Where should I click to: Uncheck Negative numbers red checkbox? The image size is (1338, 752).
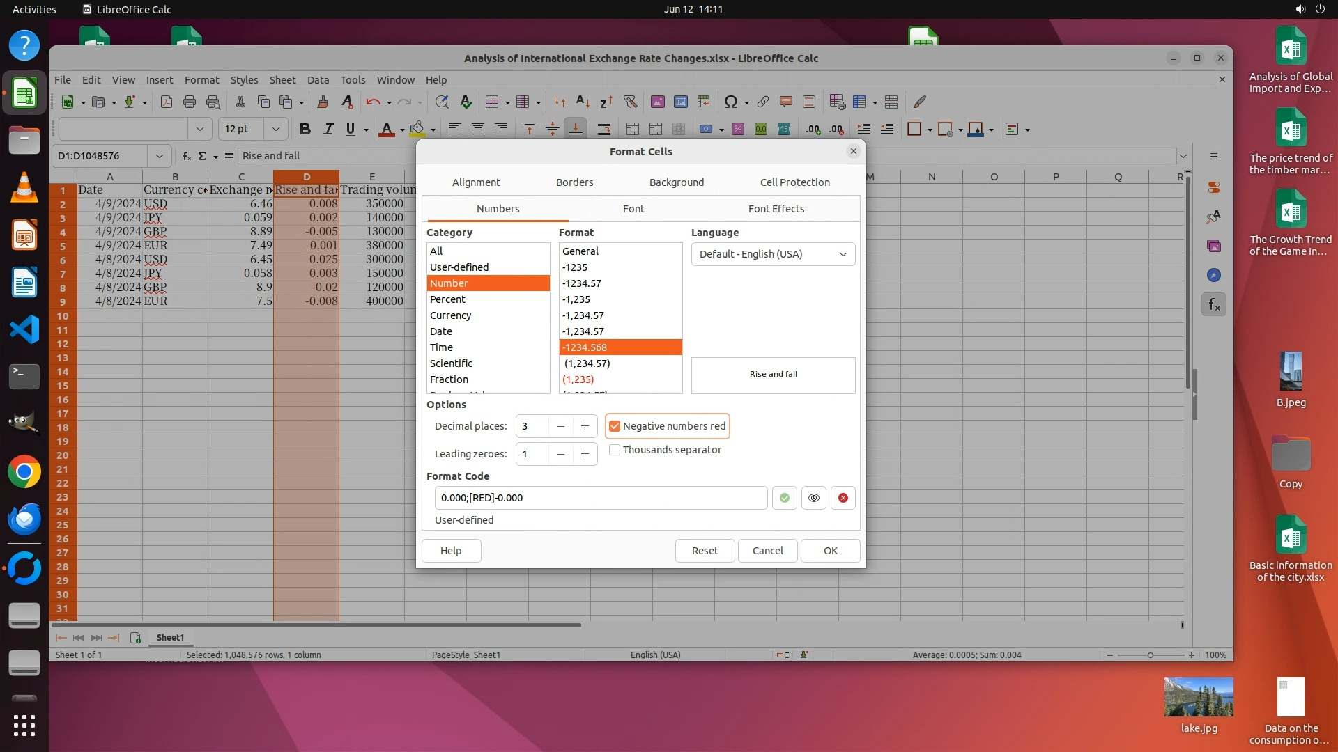(x=615, y=426)
